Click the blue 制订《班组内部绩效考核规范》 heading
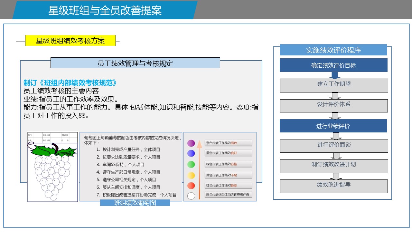Viewport: 412px width, 232px height. 70,83
